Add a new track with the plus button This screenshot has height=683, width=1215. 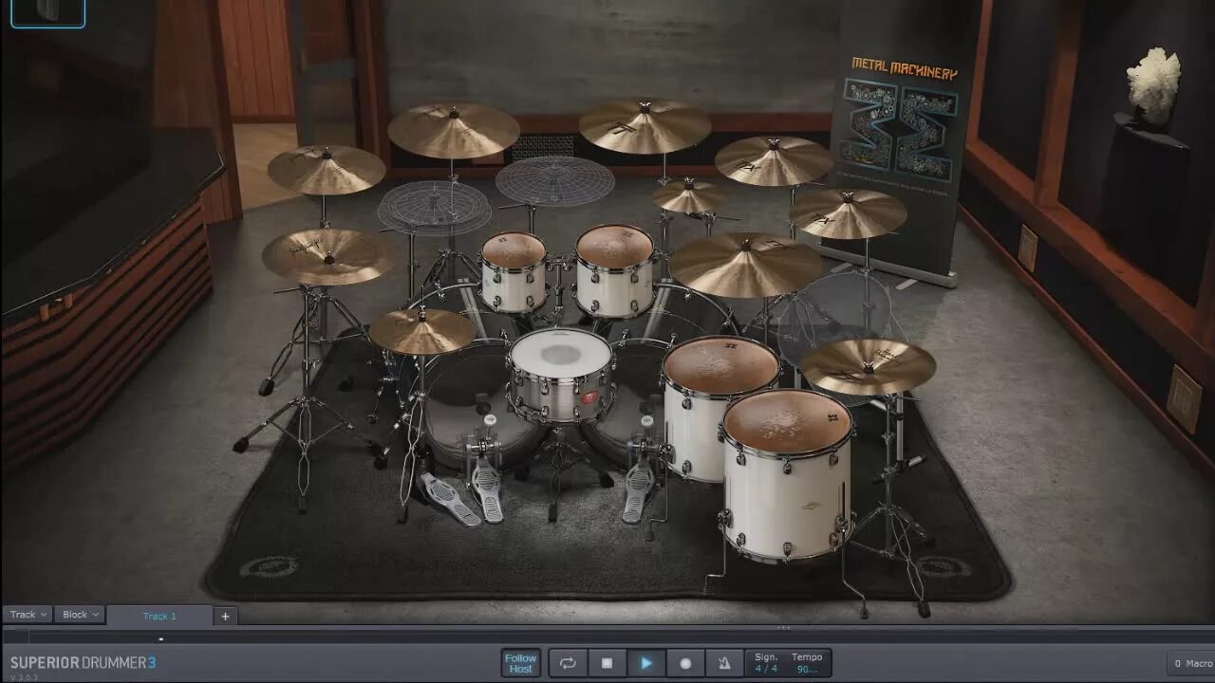[x=225, y=616]
